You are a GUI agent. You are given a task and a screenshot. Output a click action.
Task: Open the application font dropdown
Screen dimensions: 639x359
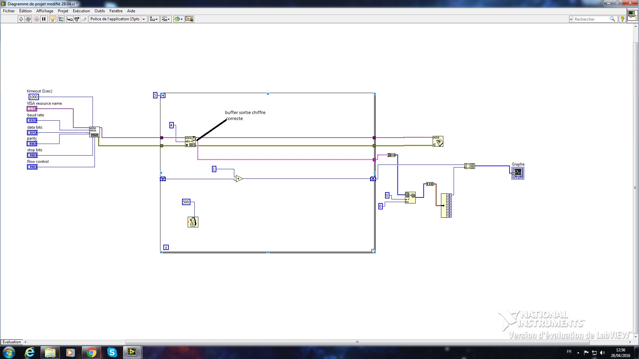click(144, 19)
